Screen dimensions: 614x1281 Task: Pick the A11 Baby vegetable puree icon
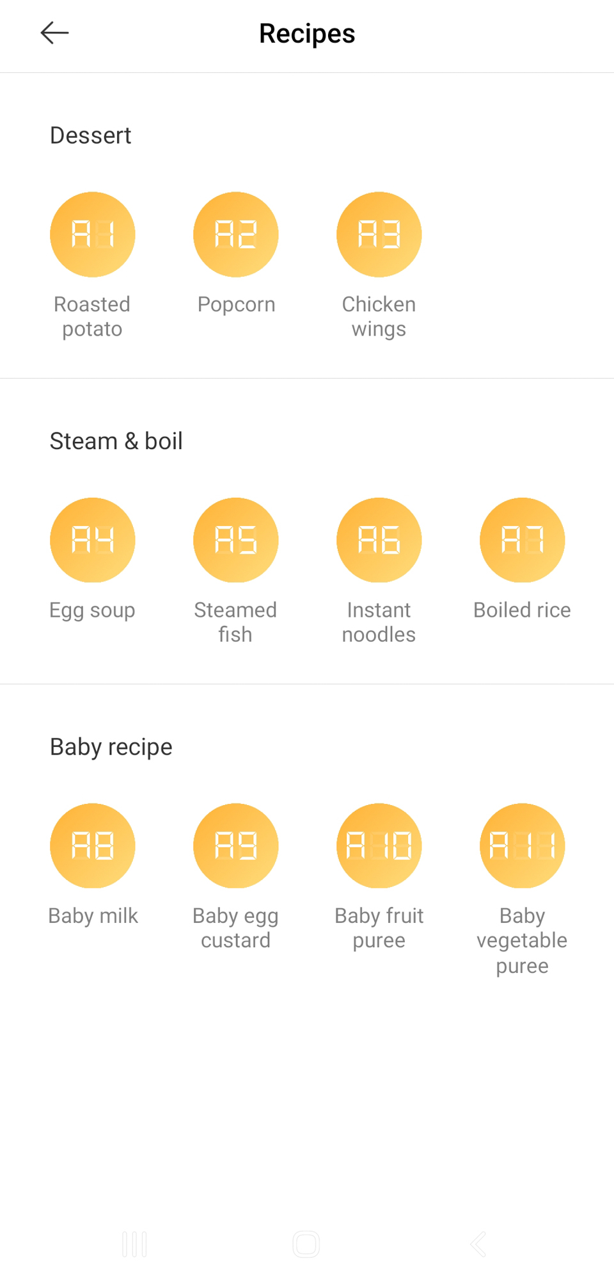pos(523,845)
